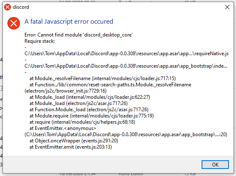The height and width of the screenshot is (176, 236).
Task: Click the EventEmitter.emit events.js:203:13 line
Action: click(71, 147)
